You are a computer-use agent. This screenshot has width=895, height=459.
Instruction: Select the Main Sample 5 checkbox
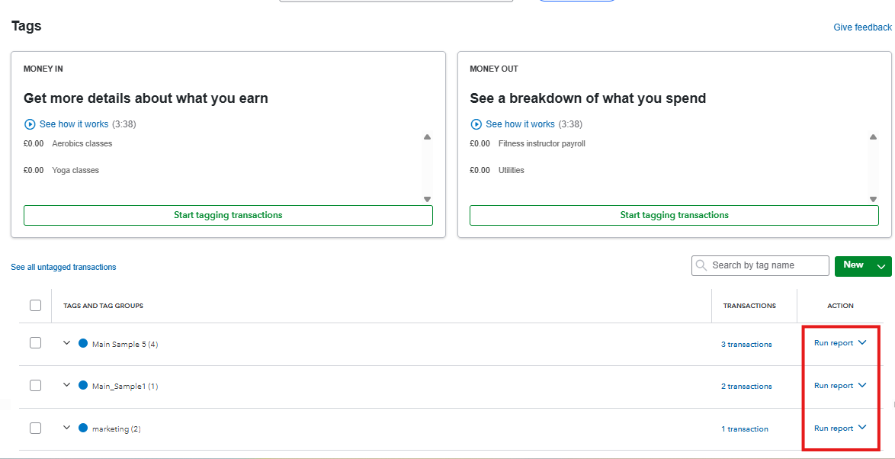[x=35, y=343]
